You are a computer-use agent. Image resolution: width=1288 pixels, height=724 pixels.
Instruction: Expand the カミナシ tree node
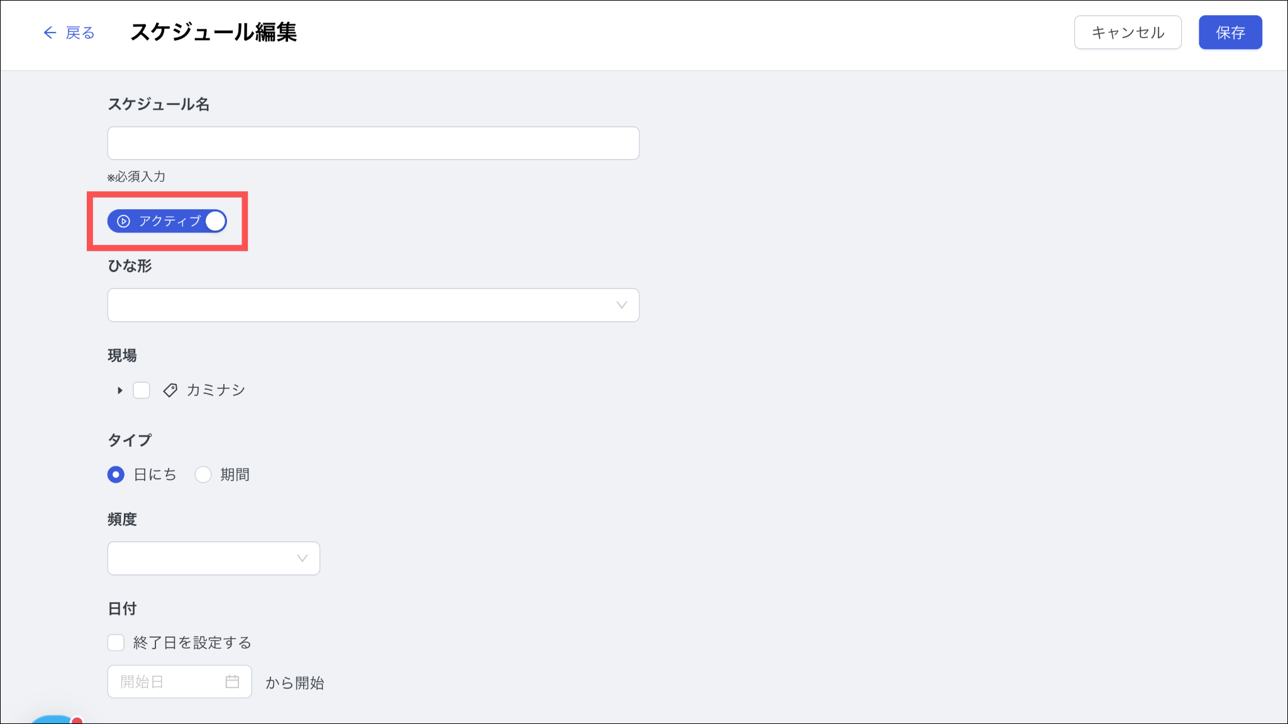click(x=119, y=390)
